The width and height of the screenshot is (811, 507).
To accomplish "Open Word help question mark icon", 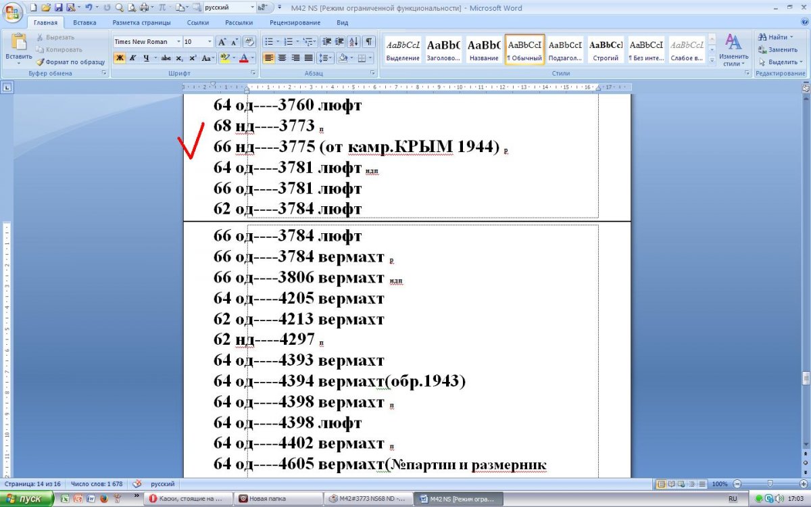I will [x=804, y=22].
